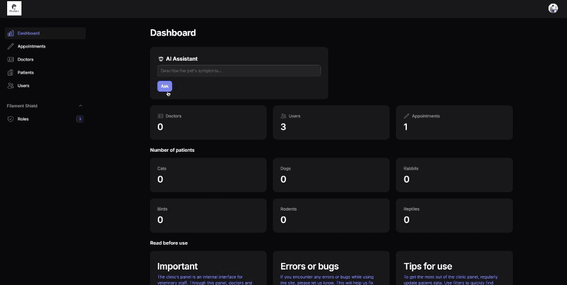Click the Appointments pencil icon in sidebar

11,46
